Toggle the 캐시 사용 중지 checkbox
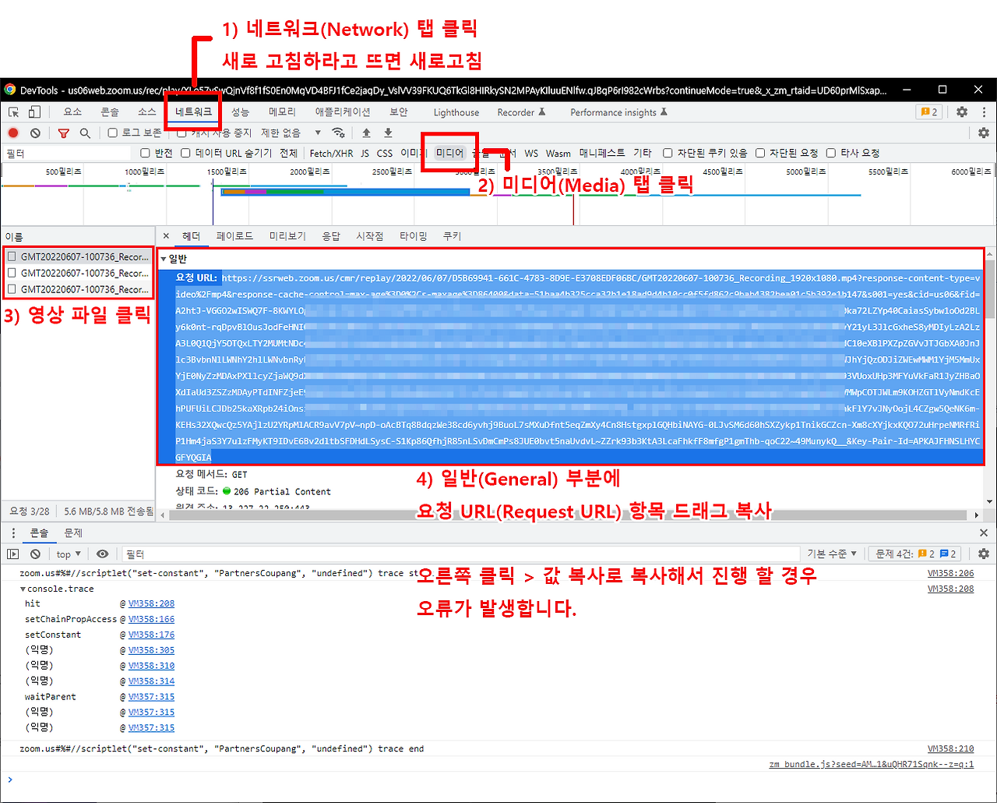Screen dimensions: 997x803 click(x=181, y=133)
